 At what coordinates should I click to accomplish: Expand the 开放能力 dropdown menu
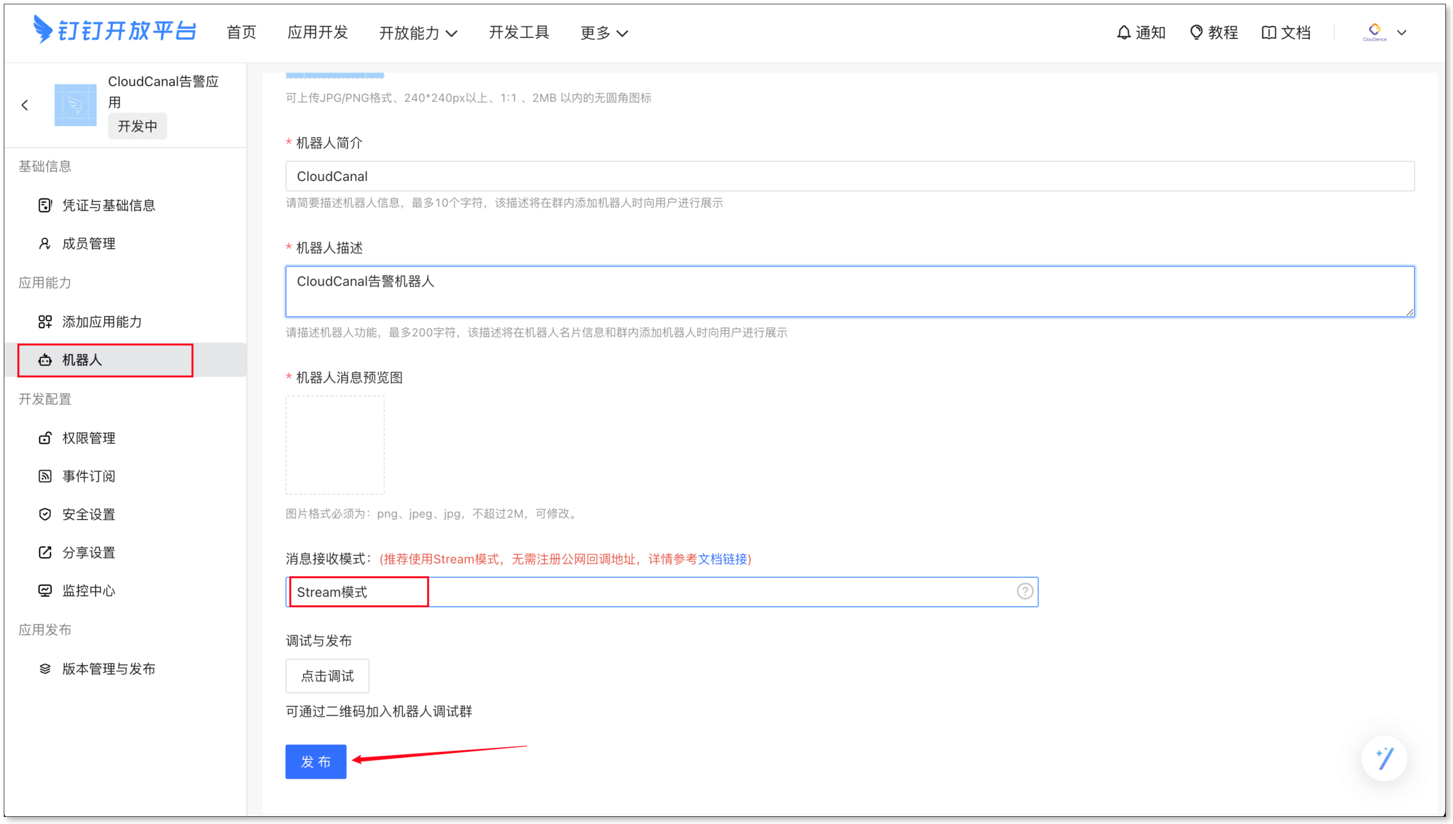[x=418, y=33]
